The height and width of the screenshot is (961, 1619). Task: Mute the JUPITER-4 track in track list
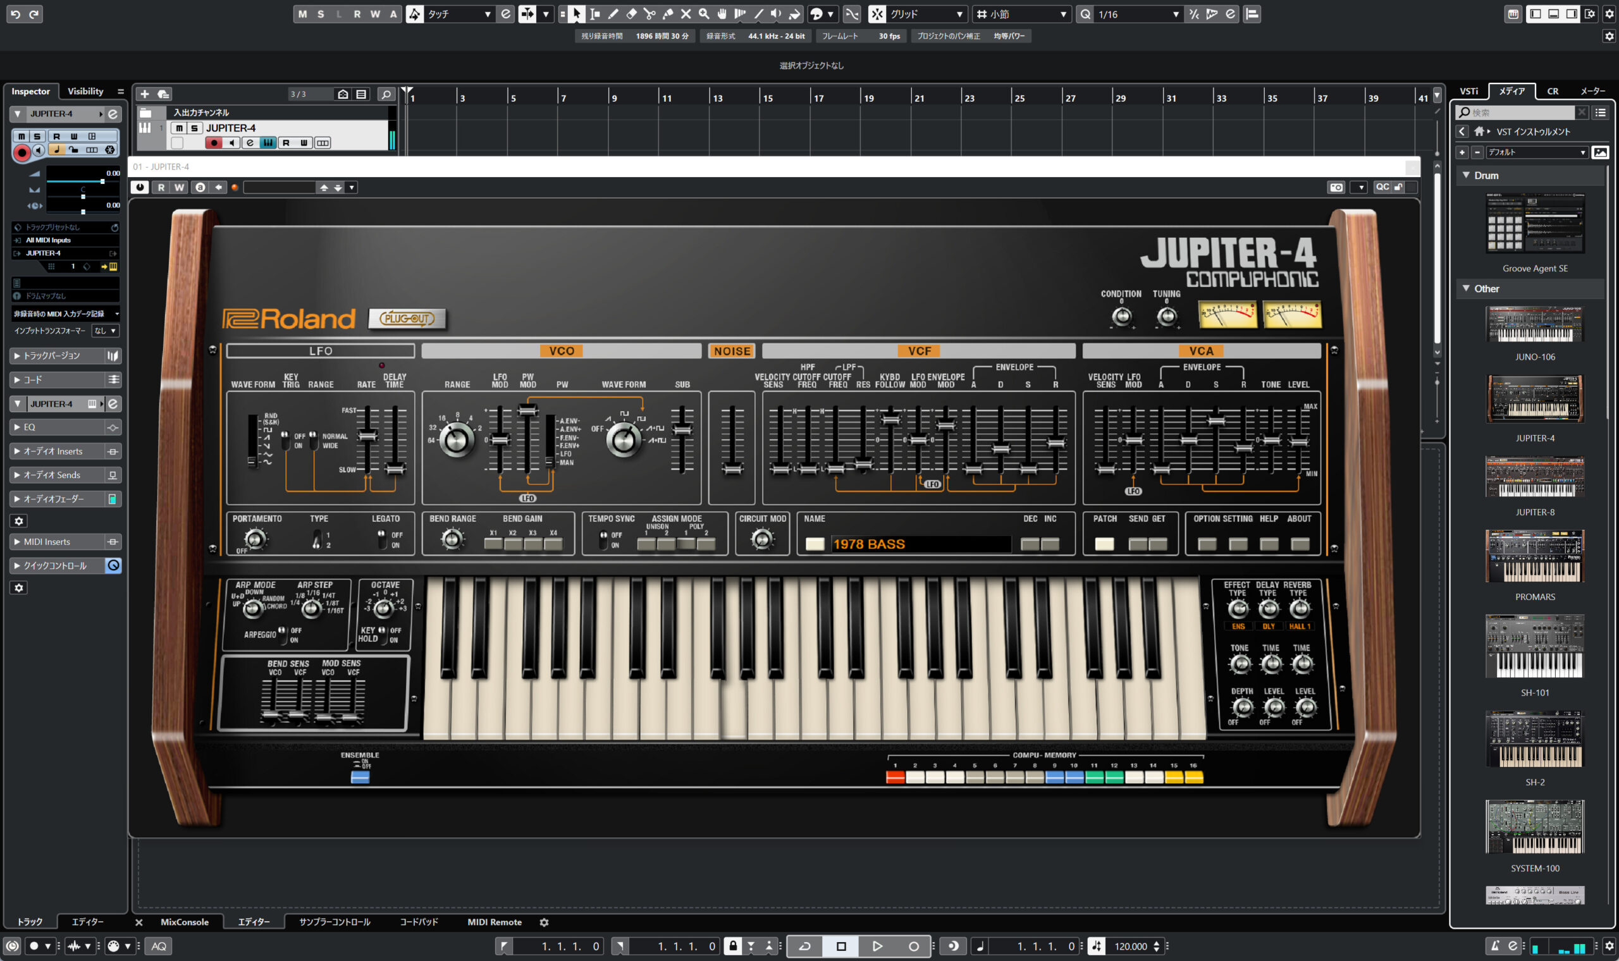pos(180,128)
